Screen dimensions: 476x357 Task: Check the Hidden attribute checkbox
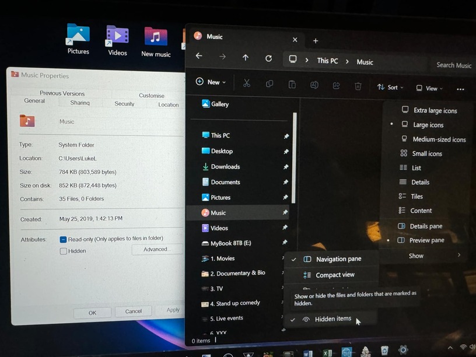pyautogui.click(x=63, y=251)
